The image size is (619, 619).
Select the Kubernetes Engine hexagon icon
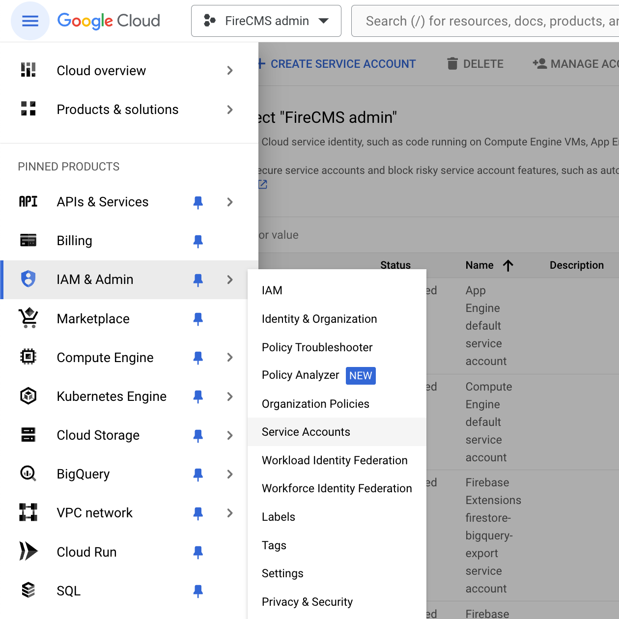pyautogui.click(x=28, y=396)
